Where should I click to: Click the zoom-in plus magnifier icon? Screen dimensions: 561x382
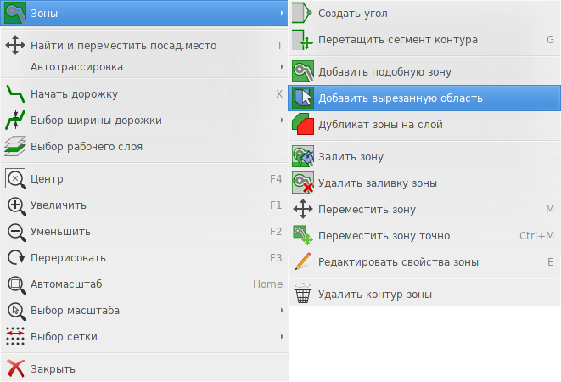point(16,206)
